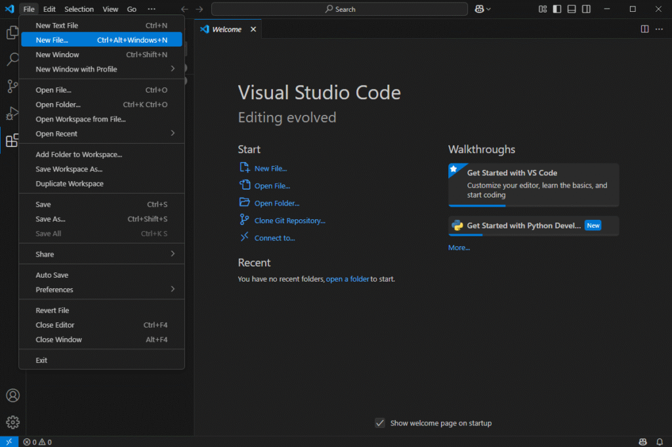Choose Close Editor menu entry
The width and height of the screenshot is (672, 447).
tap(102, 325)
